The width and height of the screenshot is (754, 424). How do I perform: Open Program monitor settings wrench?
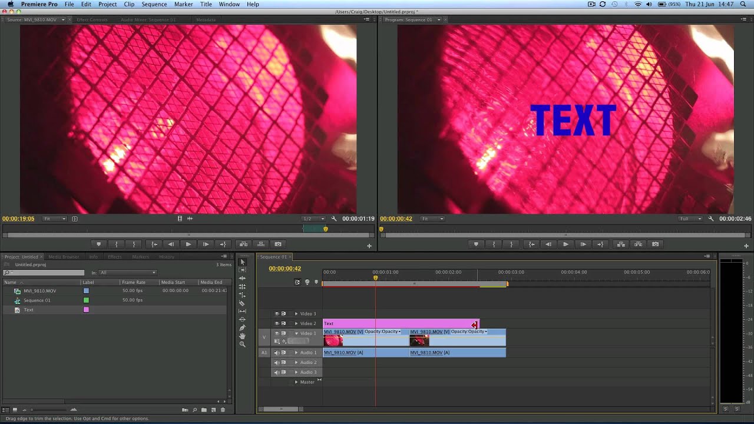pyautogui.click(x=710, y=218)
